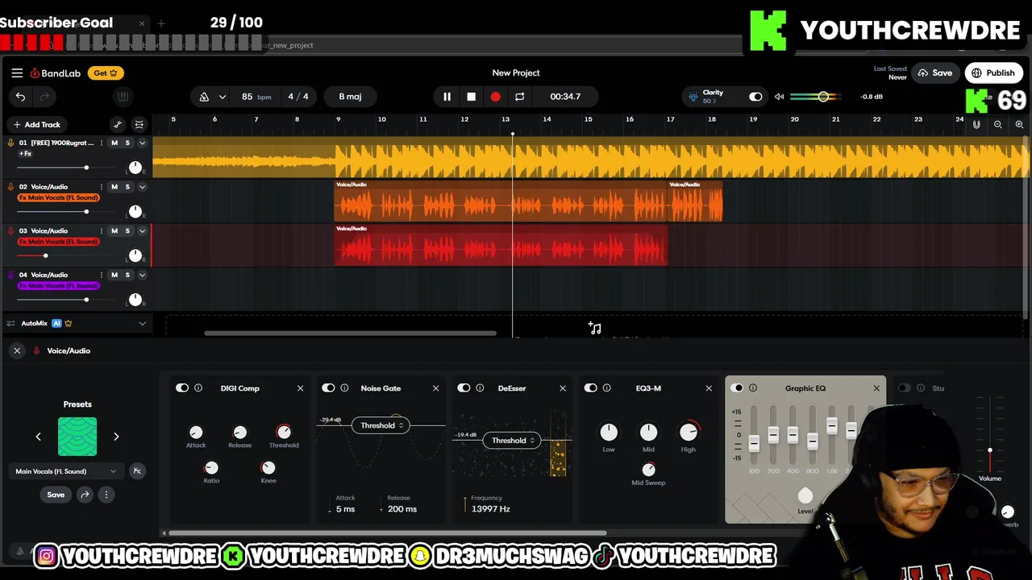This screenshot has height=580, width=1032.
Task: Go to next preset arrow
Action: pyautogui.click(x=116, y=437)
